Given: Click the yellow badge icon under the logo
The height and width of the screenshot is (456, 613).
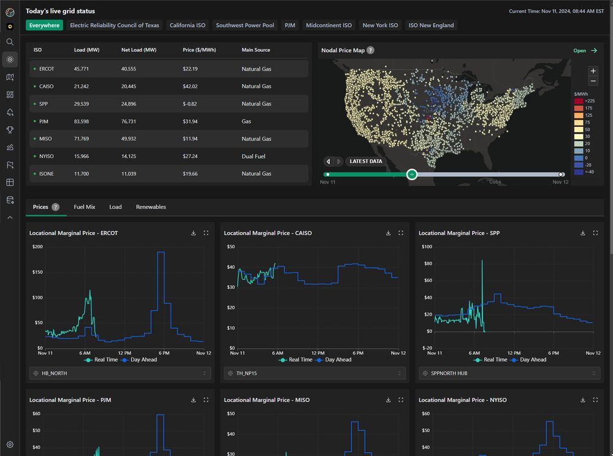Looking at the screenshot, I should pos(10,26).
